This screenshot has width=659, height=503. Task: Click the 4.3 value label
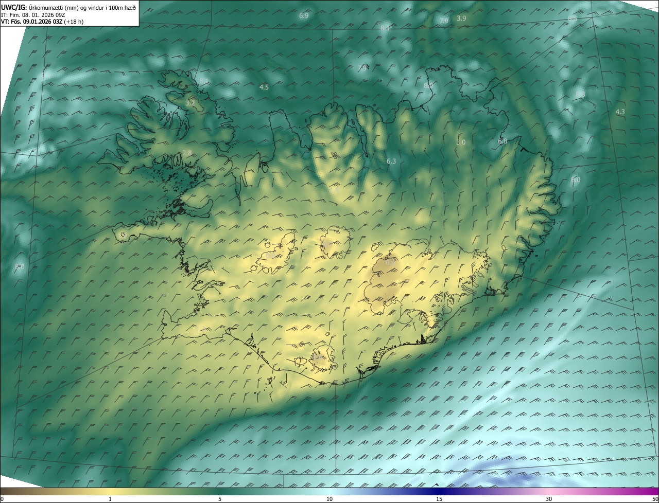(620, 112)
